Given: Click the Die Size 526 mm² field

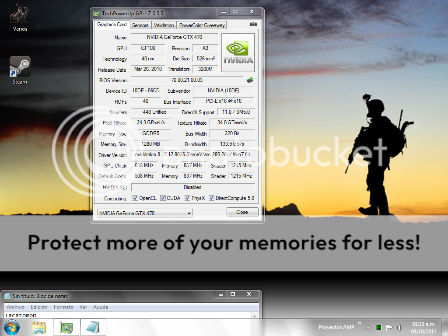Looking at the screenshot, I should (206, 59).
